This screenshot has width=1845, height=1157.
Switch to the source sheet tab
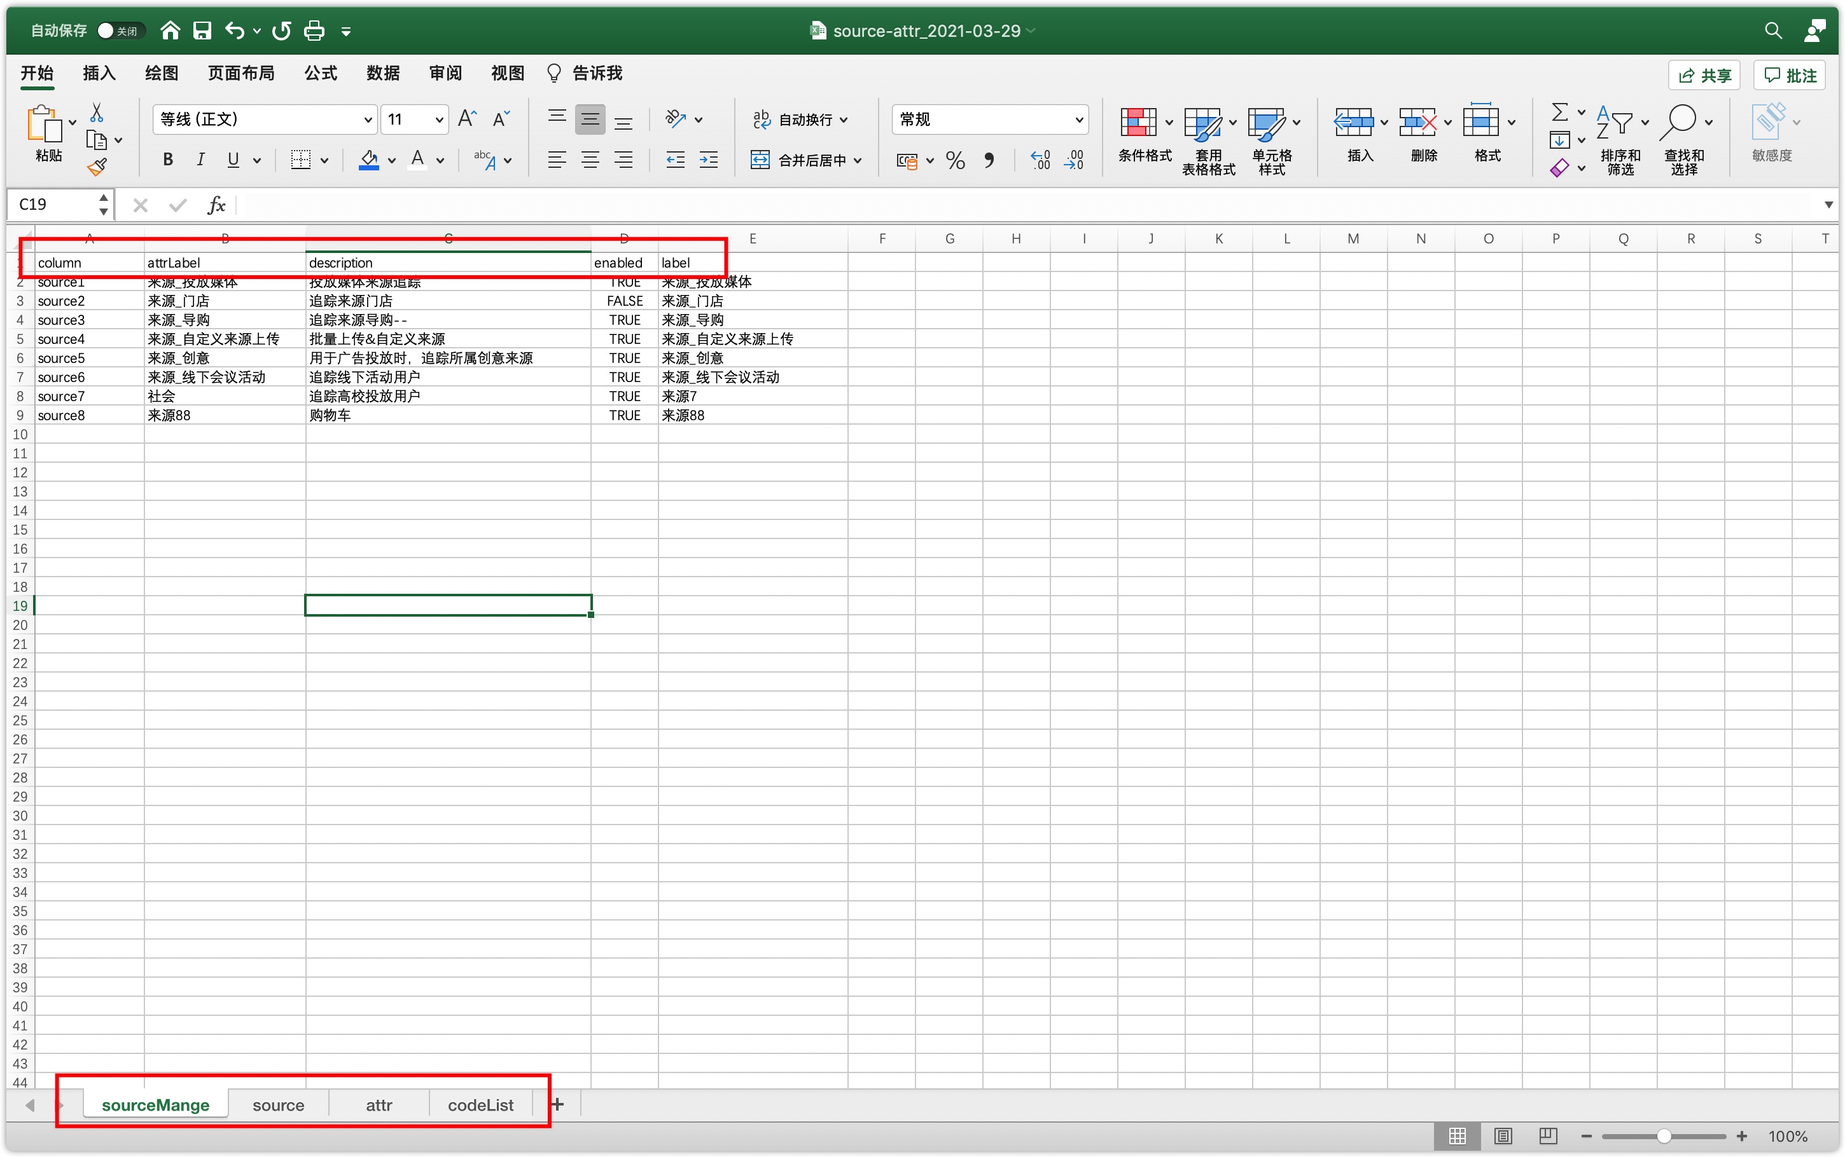tap(279, 1105)
